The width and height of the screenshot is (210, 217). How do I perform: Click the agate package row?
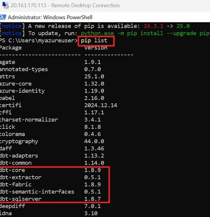click(50, 62)
